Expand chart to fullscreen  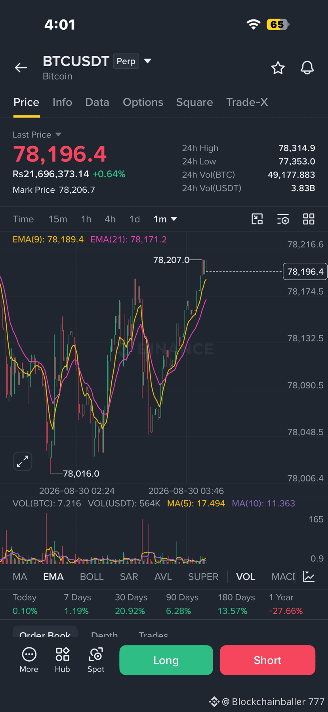pos(23,461)
